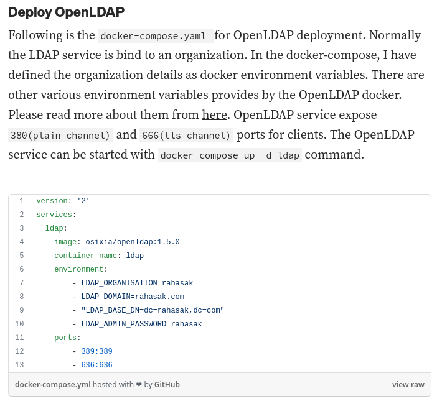Image resolution: width=437 pixels, height=406 pixels.
Task: Select line number 1 in the gist
Action: pyautogui.click(x=21, y=201)
